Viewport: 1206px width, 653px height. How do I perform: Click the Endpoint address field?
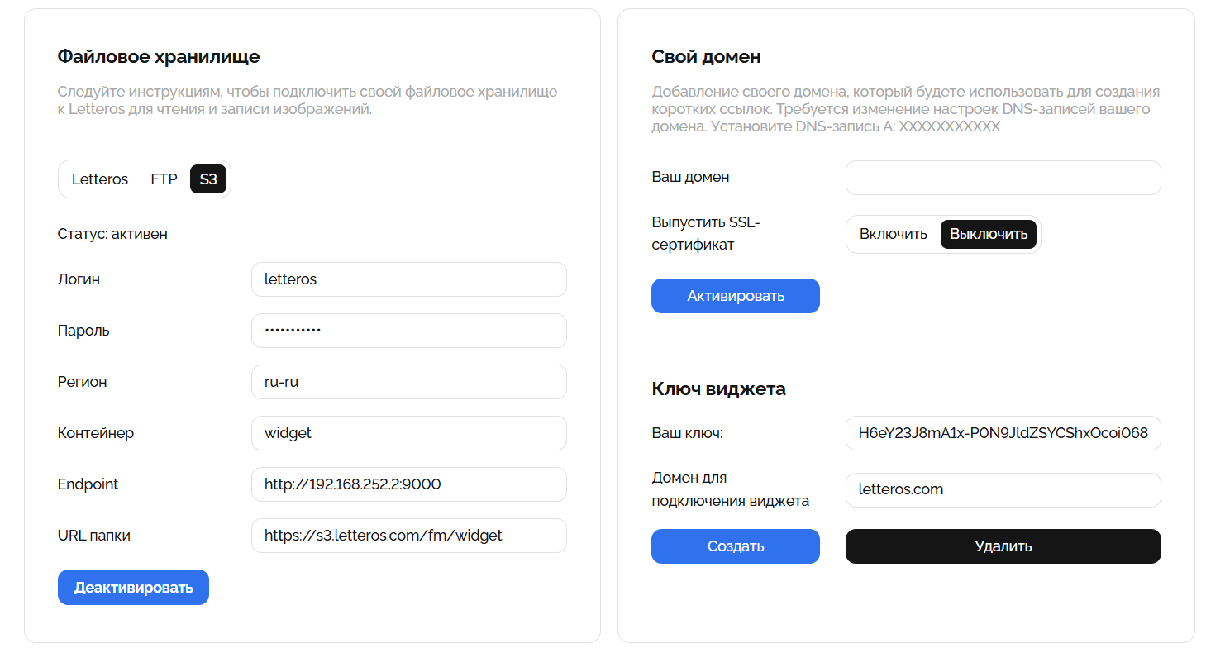(x=408, y=484)
